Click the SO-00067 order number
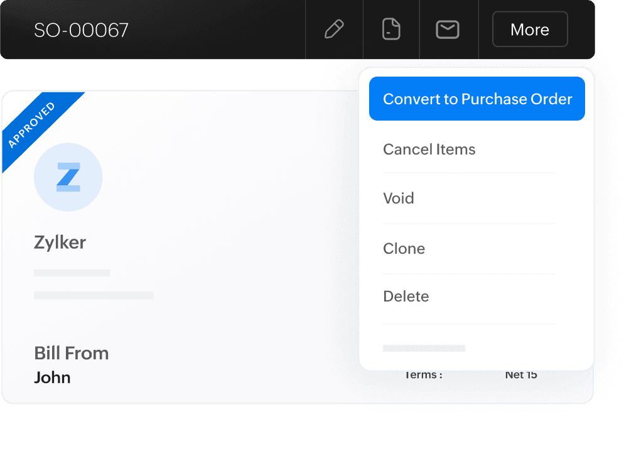 81,30
